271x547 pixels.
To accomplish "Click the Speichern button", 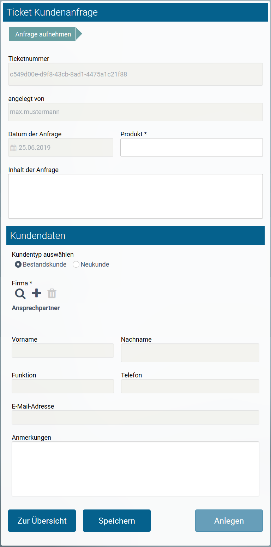I will 116,520.
